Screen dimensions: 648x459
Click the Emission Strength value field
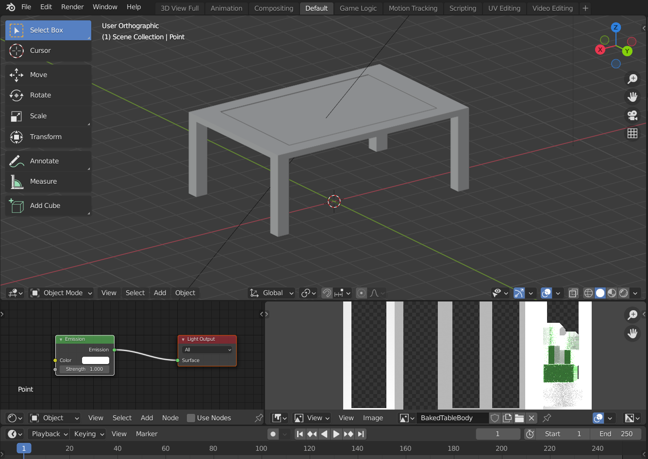(84, 369)
